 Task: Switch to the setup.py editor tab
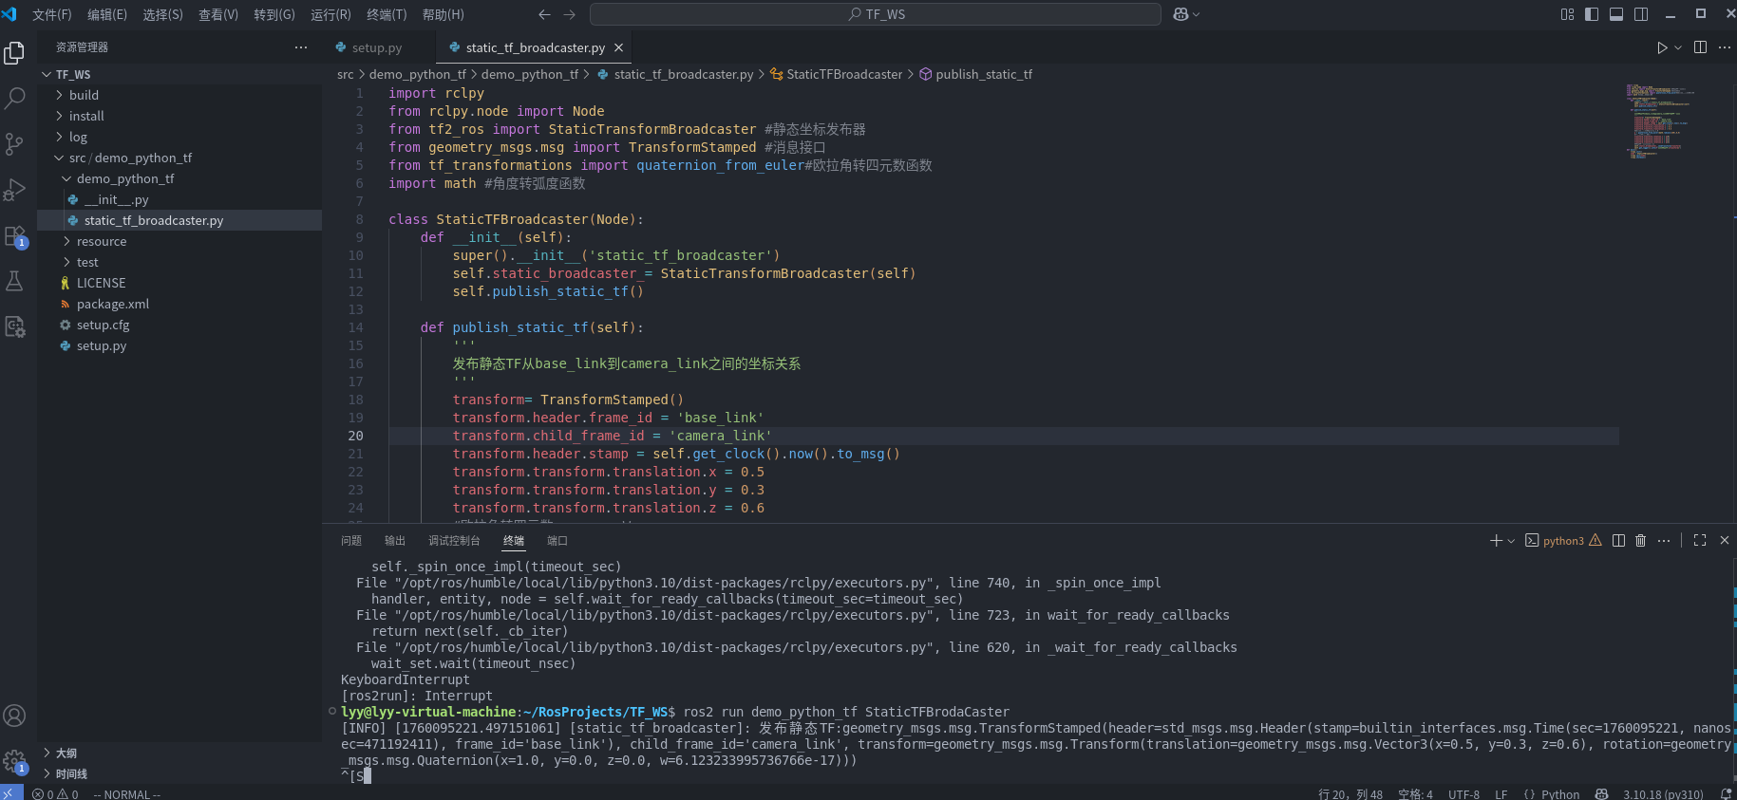pos(377,47)
